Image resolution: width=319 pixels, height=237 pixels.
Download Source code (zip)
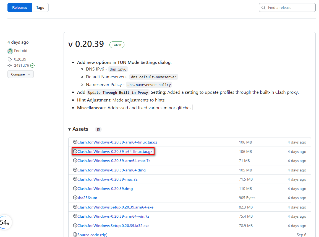(92, 235)
